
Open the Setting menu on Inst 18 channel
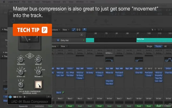pos(60,53)
